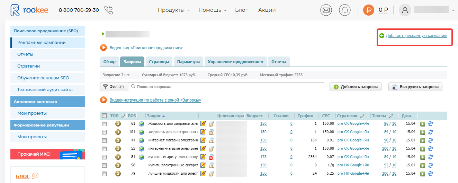The height and width of the screenshot is (183, 458).
Task: Click the orange play icon beside Видео-гид
Action: point(104,47)
